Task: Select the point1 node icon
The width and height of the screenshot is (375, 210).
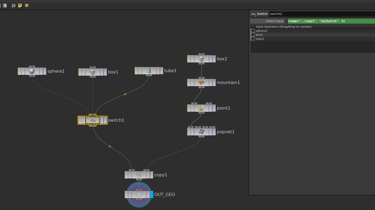Action: coord(201,108)
